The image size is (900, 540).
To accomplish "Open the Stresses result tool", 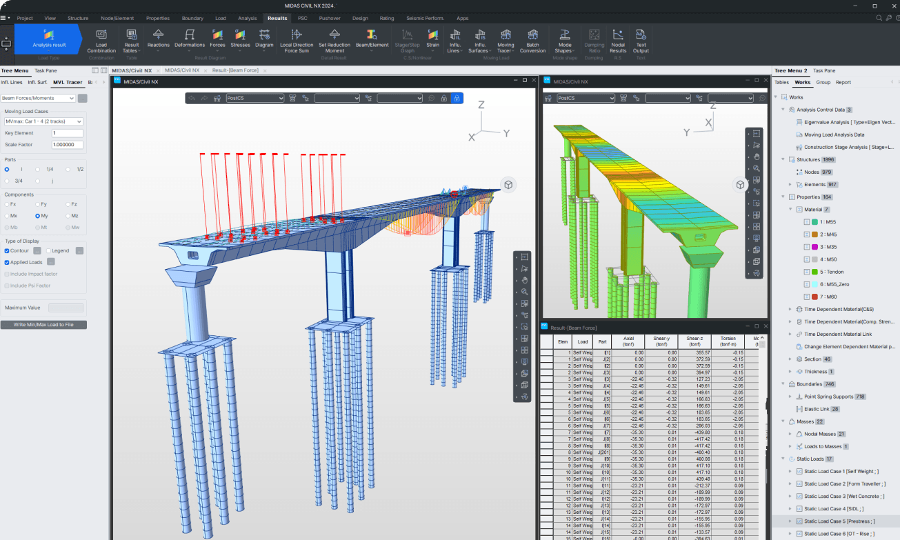I will 240,39.
